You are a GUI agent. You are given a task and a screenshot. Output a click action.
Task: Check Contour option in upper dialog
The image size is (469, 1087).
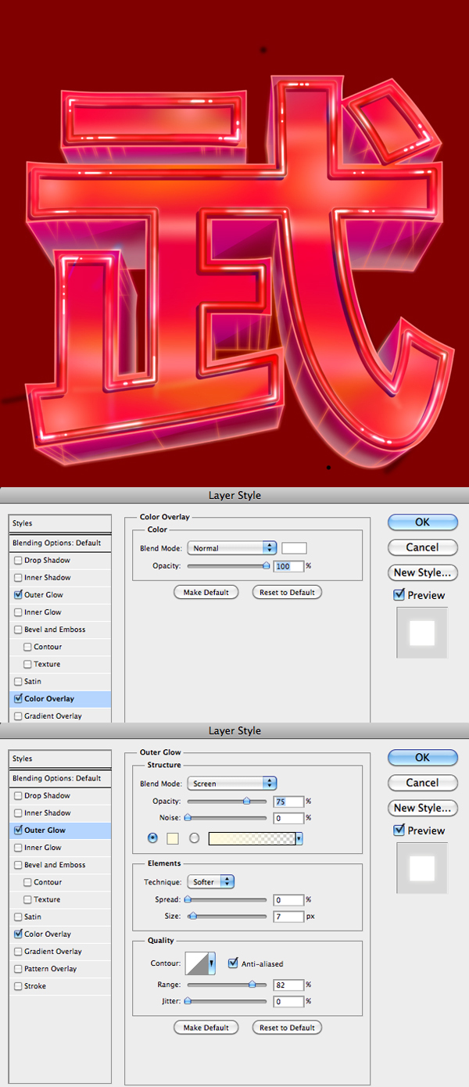(x=27, y=647)
